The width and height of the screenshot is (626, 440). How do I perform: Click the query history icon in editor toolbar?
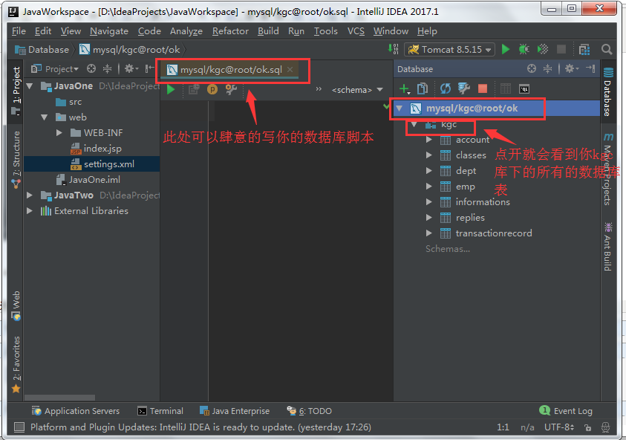(x=194, y=89)
